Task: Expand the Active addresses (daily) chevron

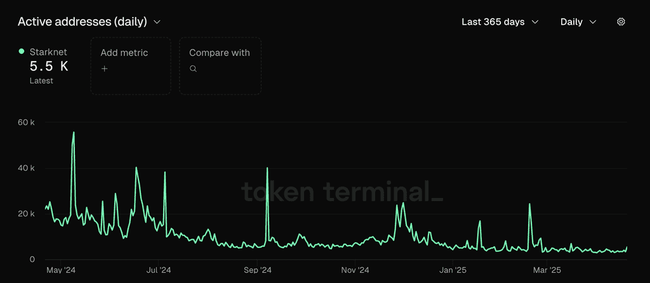Action: pyautogui.click(x=157, y=22)
